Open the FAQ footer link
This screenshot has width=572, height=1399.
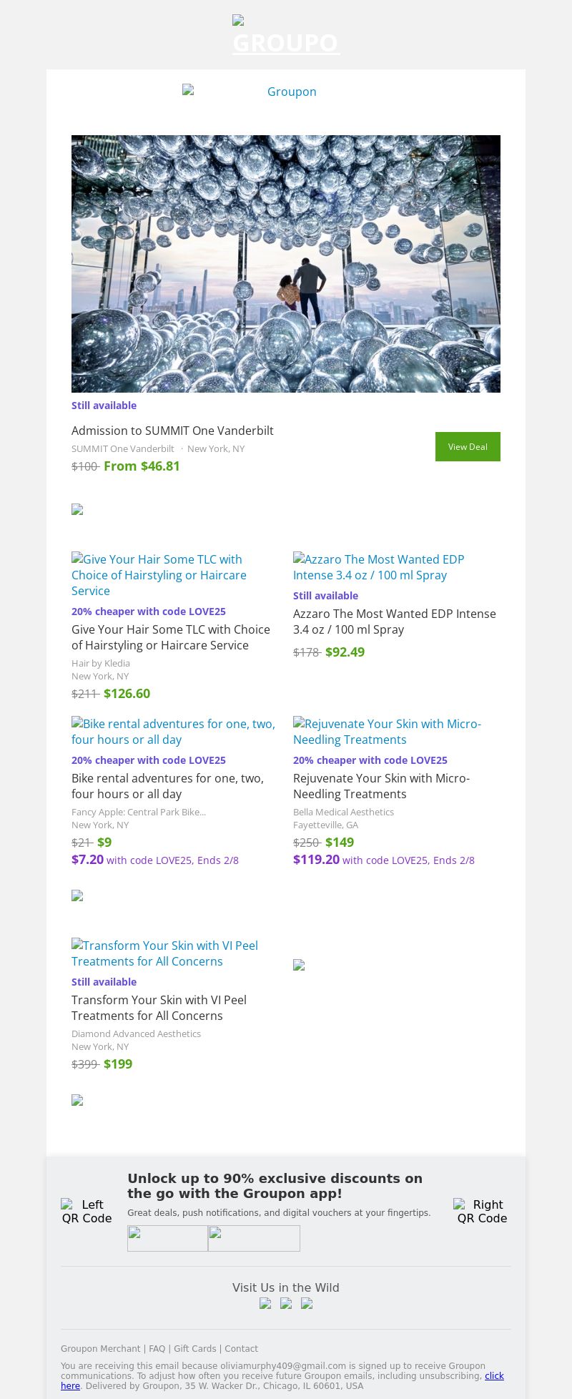pyautogui.click(x=157, y=1349)
